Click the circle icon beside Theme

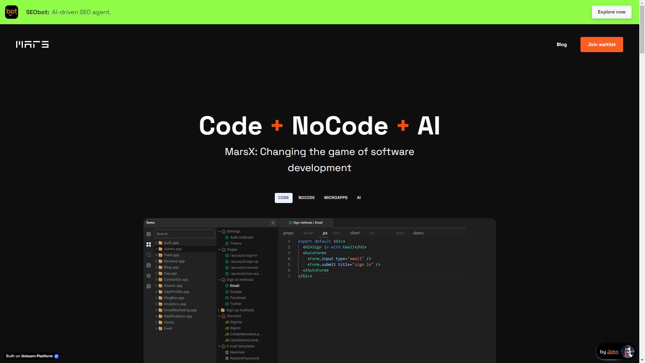[227, 244]
